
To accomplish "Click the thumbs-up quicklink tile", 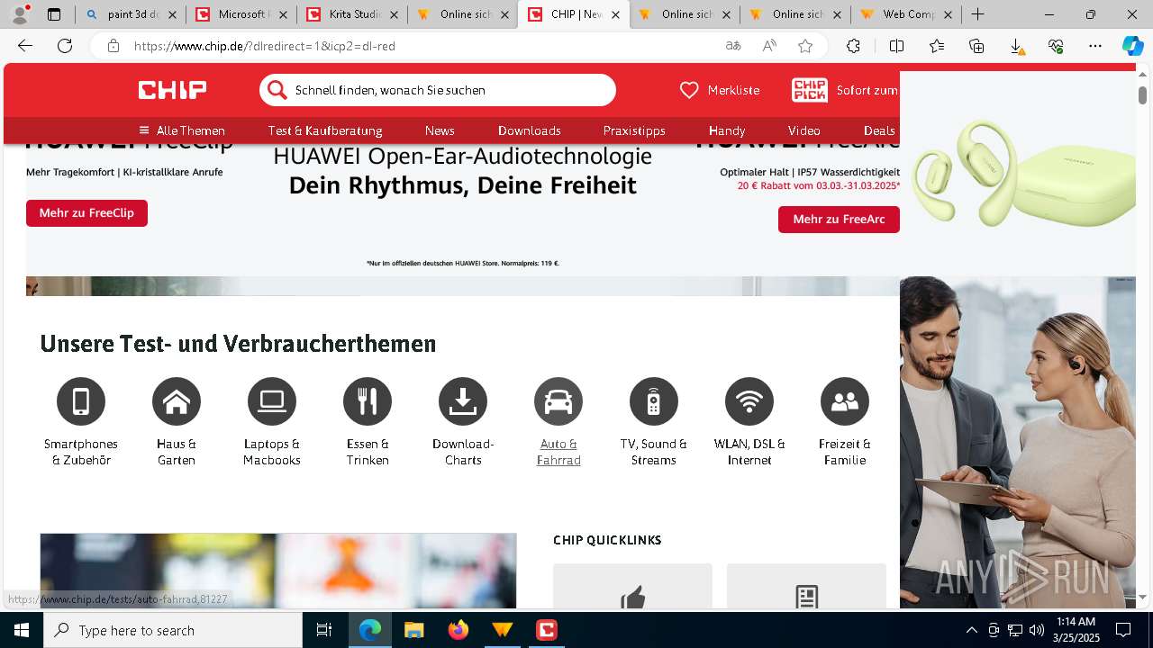I will click(x=632, y=586).
